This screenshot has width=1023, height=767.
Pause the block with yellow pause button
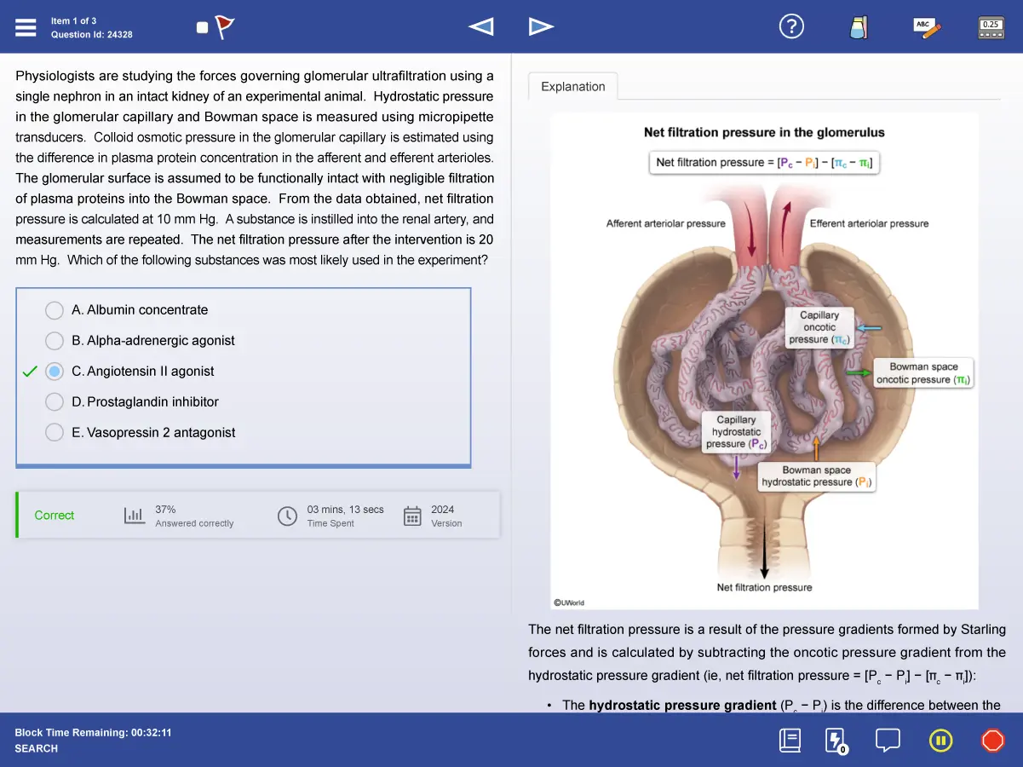coord(940,740)
